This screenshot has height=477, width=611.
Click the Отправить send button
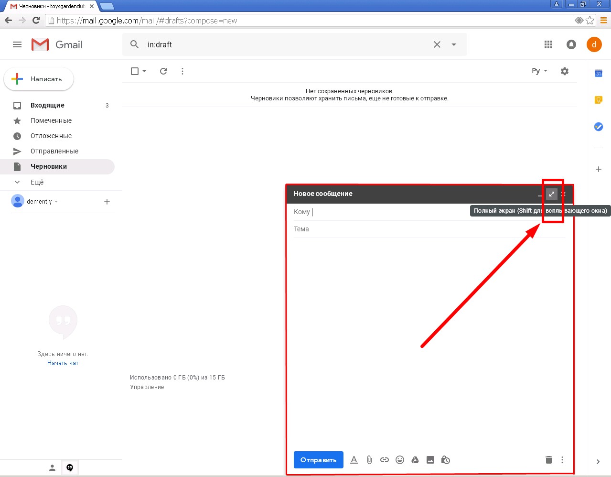point(319,460)
